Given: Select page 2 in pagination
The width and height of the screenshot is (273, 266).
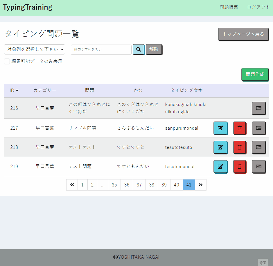Looking at the screenshot, I should pyautogui.click(x=92, y=185).
